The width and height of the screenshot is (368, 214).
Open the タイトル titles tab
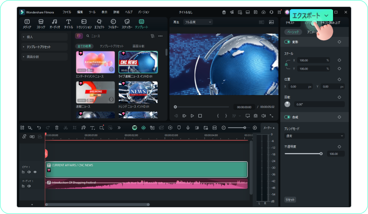point(69,24)
